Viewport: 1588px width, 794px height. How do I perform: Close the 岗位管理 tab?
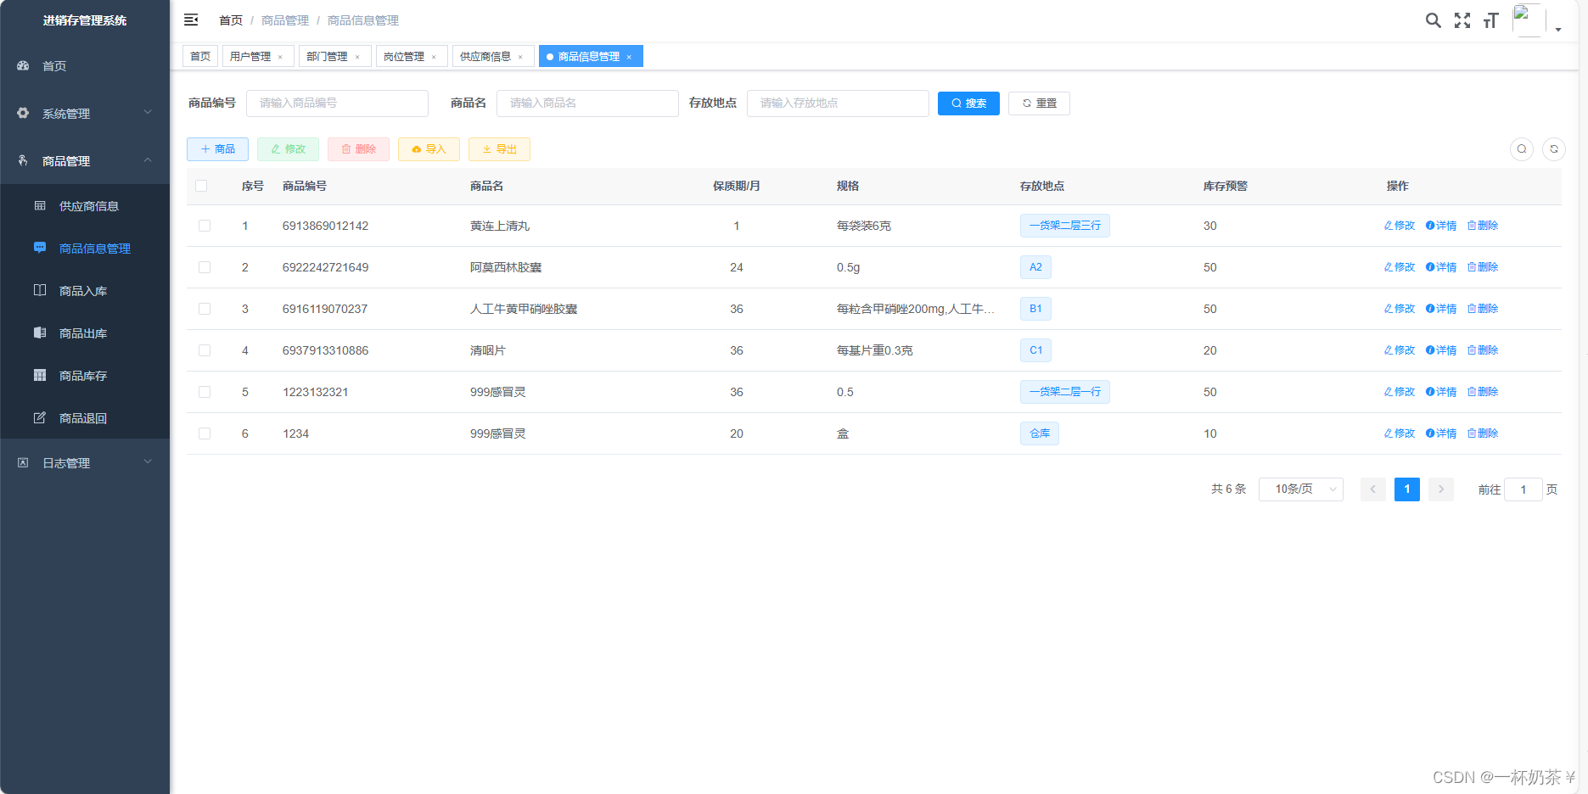(x=434, y=57)
